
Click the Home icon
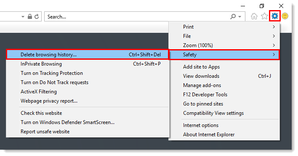tap(254, 16)
